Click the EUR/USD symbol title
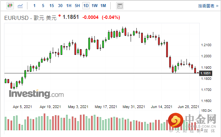 pos(17,18)
